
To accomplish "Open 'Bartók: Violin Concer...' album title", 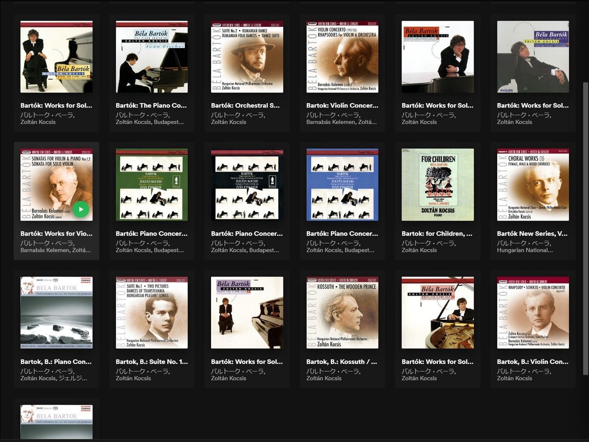I will pyautogui.click(x=342, y=105).
